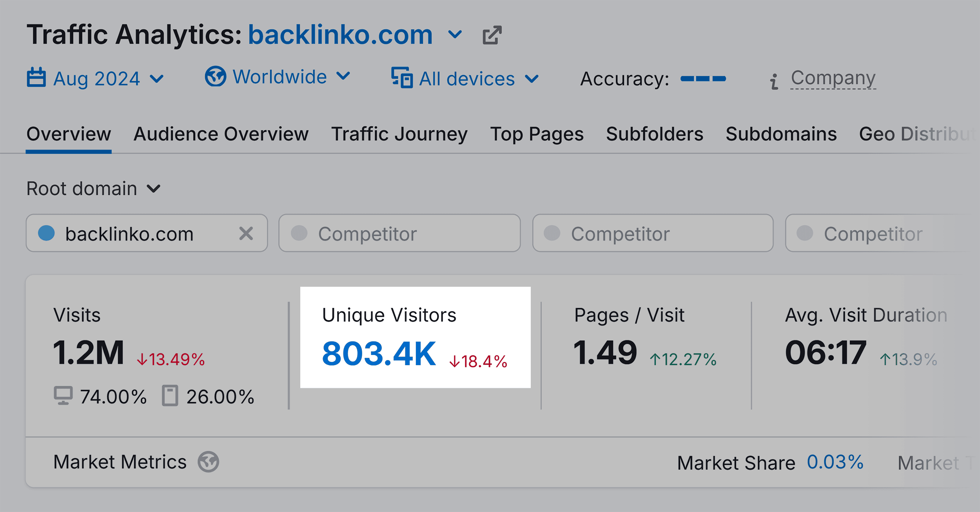Image resolution: width=980 pixels, height=512 pixels.
Task: Click the devices icon beside All devices
Action: point(402,77)
